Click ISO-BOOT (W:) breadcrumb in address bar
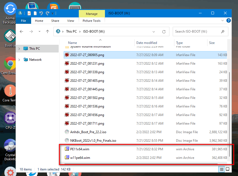The width and height of the screenshot is (238, 176). pyautogui.click(x=94, y=31)
